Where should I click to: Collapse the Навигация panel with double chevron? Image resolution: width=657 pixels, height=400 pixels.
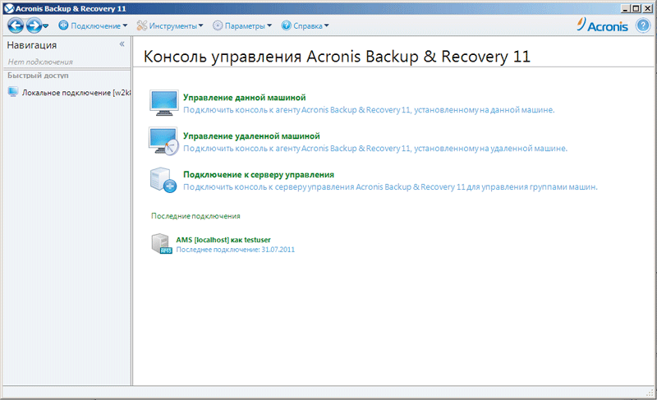pyautogui.click(x=122, y=44)
